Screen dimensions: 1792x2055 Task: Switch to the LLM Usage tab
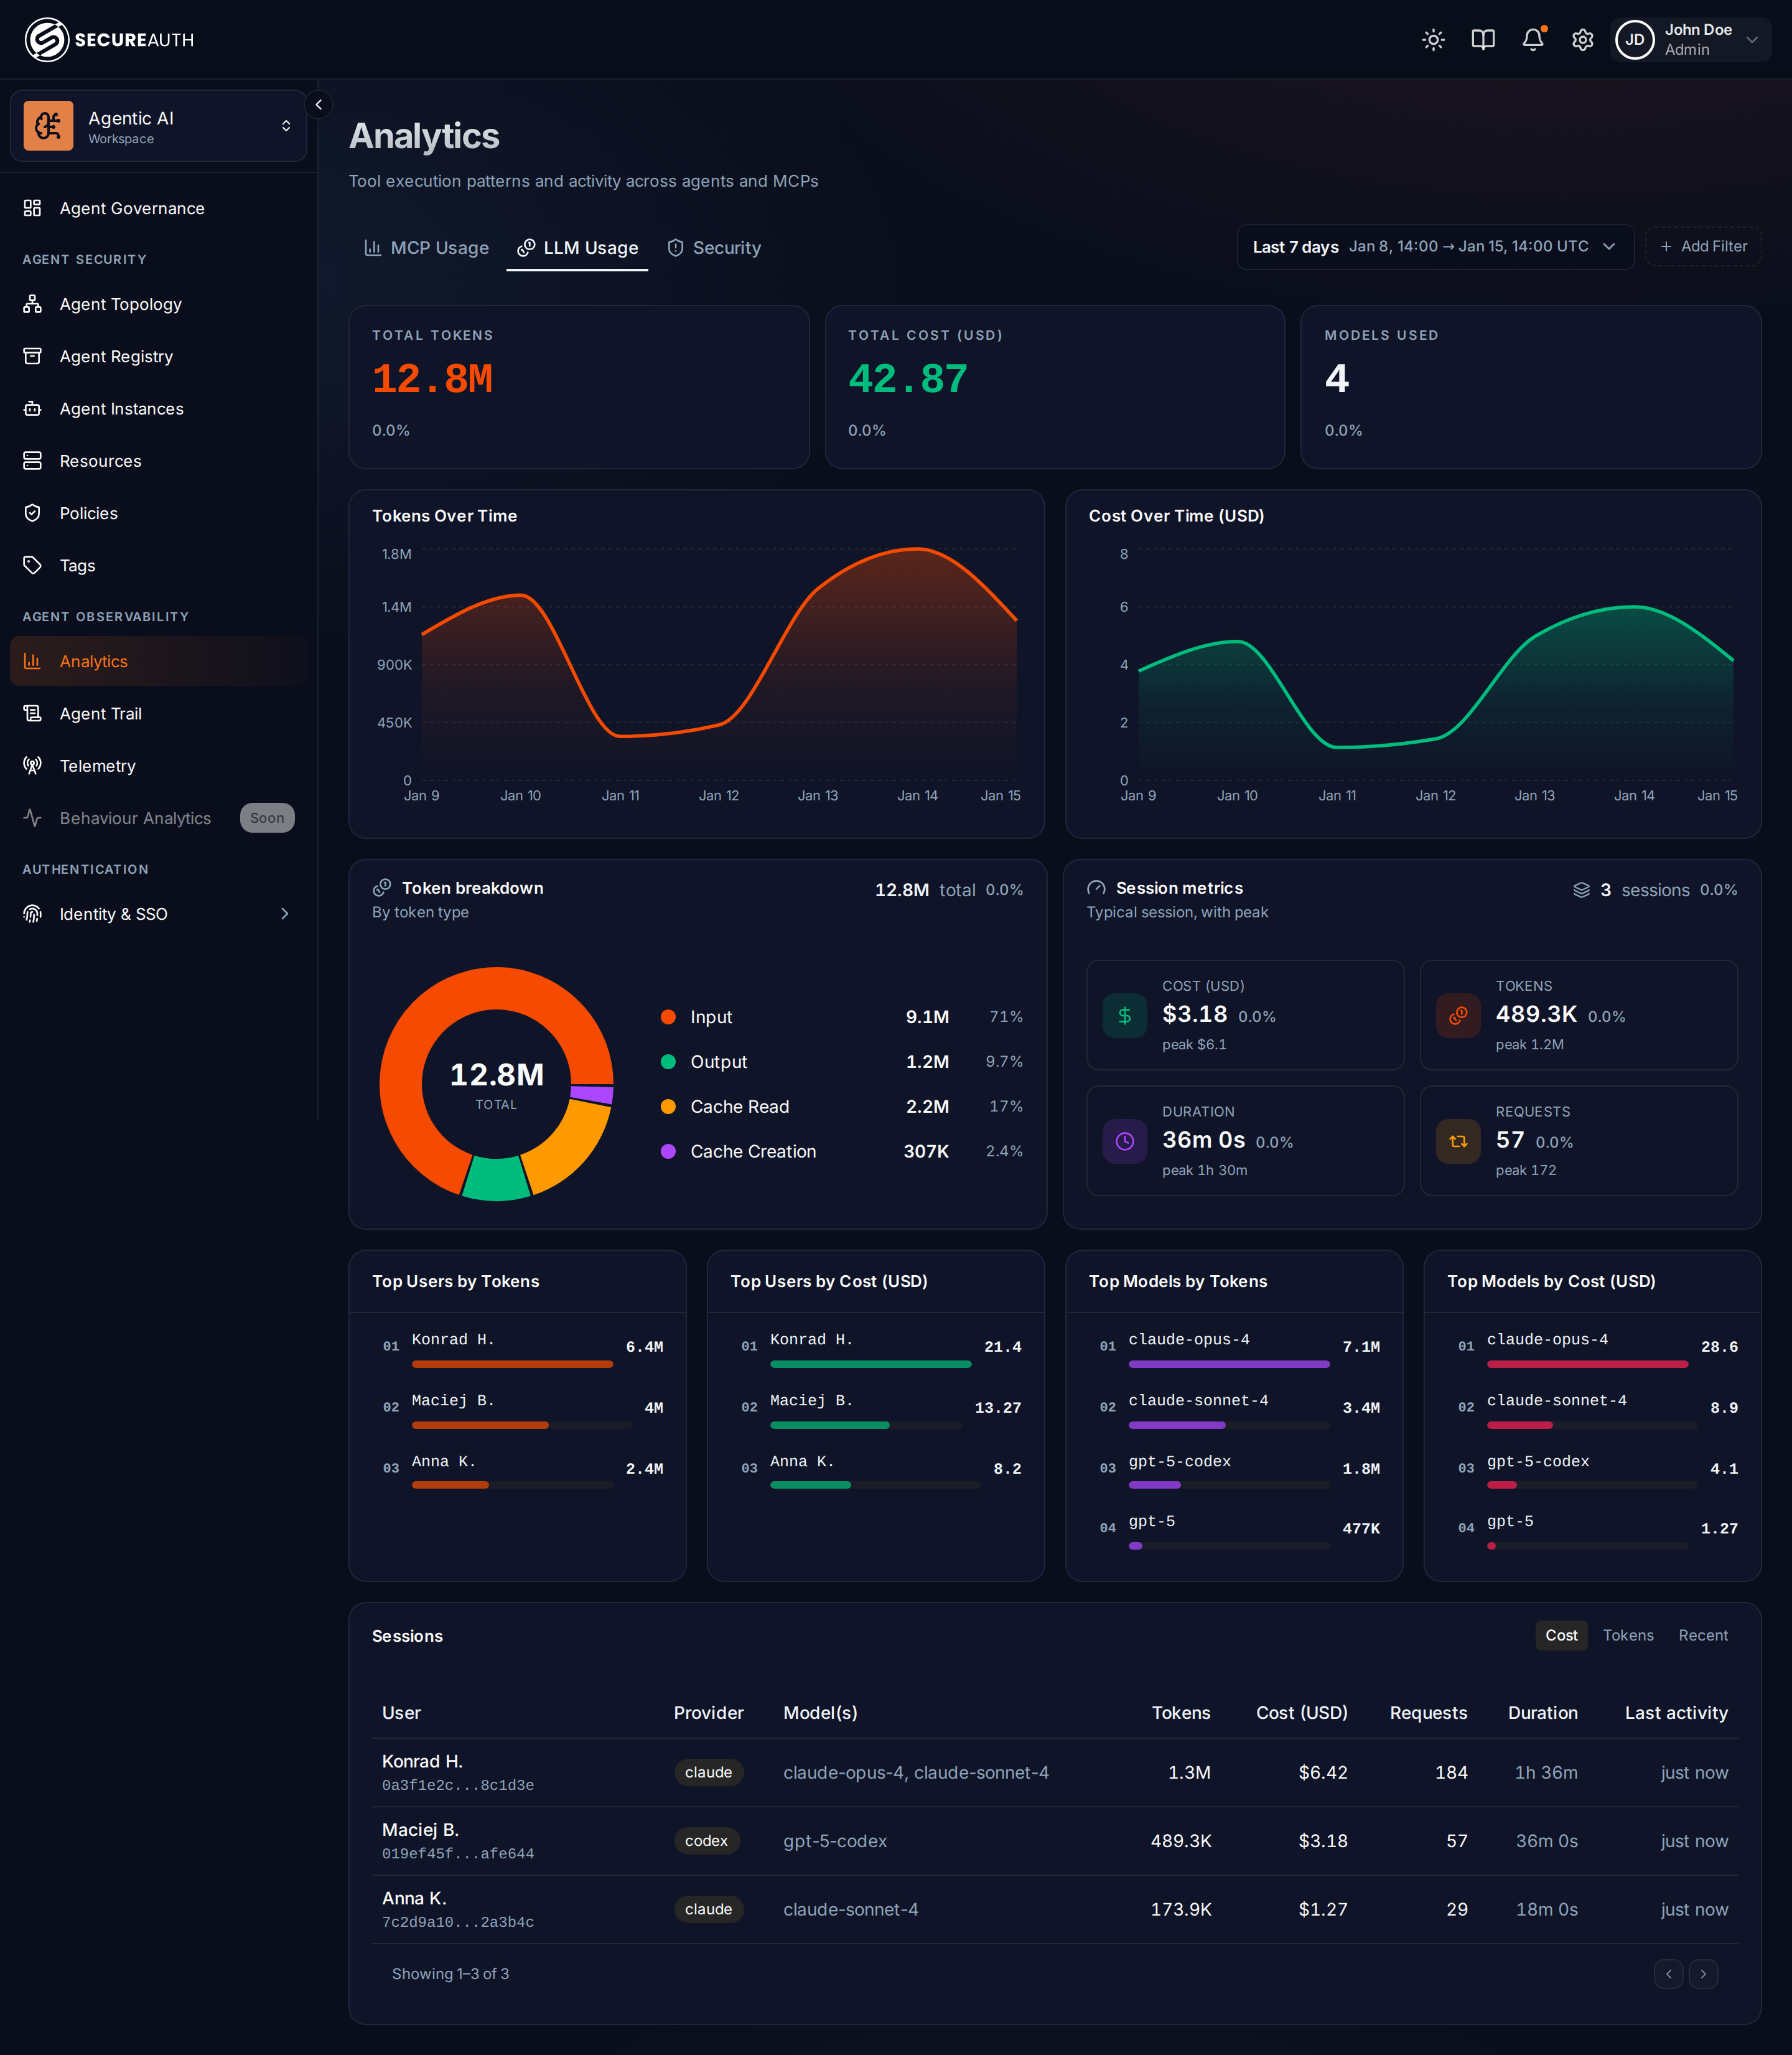(x=577, y=248)
